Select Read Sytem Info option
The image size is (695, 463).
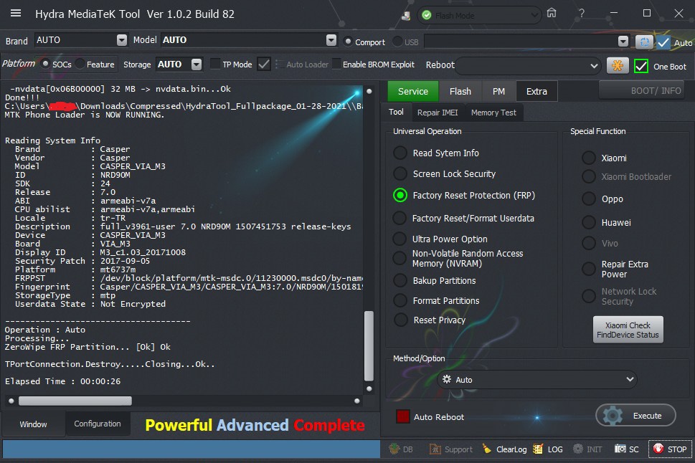(x=399, y=153)
